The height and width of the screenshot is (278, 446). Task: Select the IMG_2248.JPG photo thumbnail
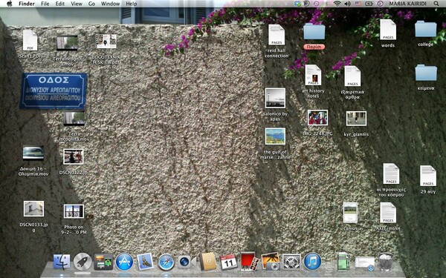click(317, 122)
